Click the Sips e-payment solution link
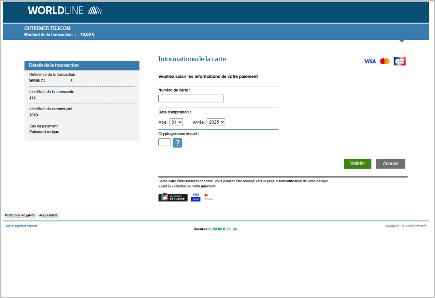 click(22, 226)
